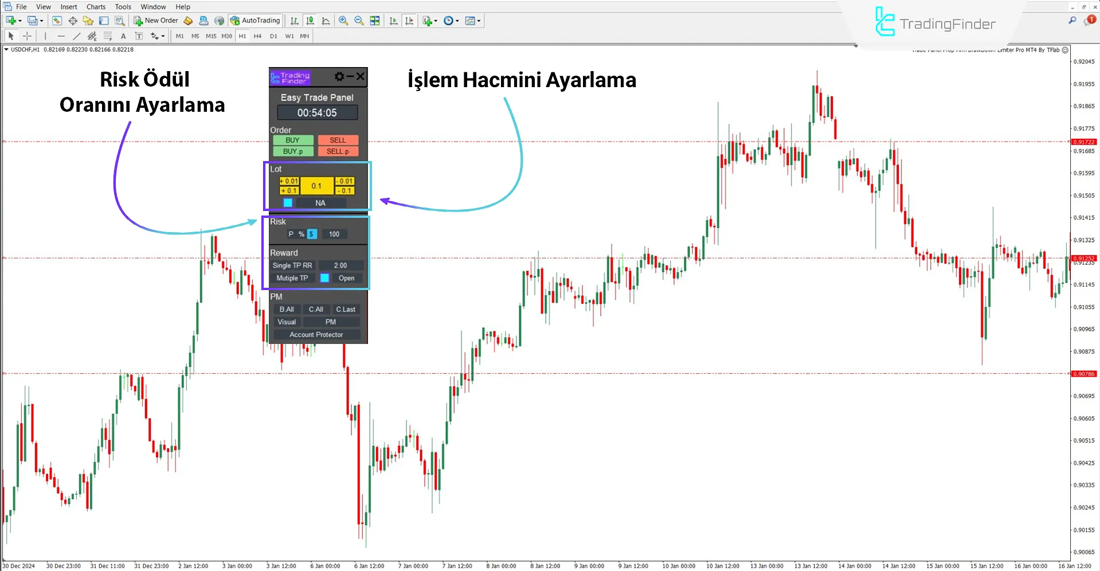Open the Market Watch icon
Viewport: 1100px width, 571px height.
[56, 21]
